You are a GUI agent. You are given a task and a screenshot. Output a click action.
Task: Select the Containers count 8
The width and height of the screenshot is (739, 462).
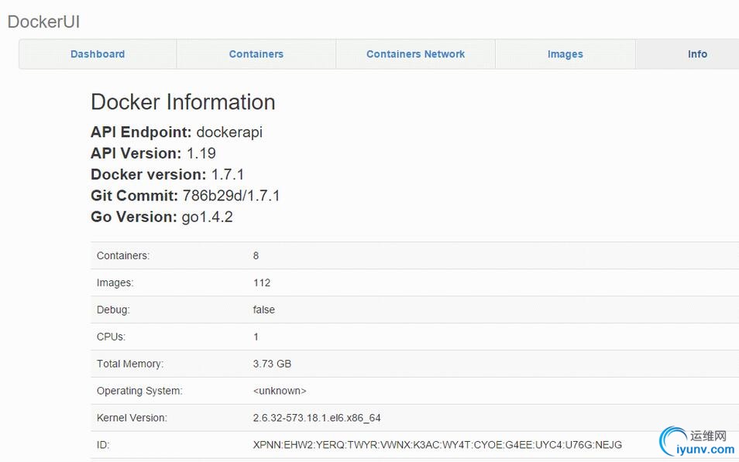click(x=256, y=255)
